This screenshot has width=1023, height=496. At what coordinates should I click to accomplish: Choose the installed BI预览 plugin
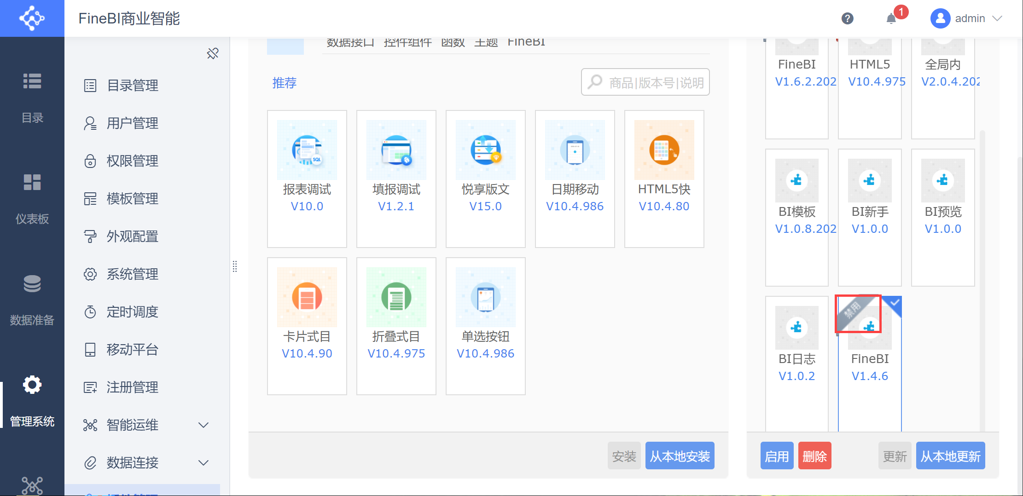click(x=943, y=218)
